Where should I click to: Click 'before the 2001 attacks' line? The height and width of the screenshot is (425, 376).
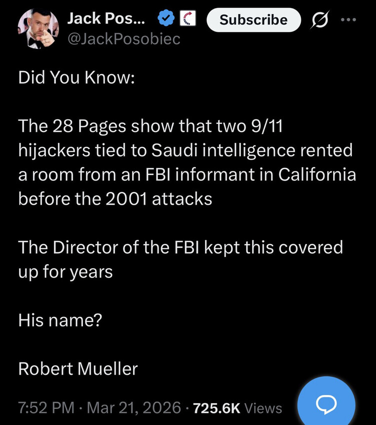(115, 199)
